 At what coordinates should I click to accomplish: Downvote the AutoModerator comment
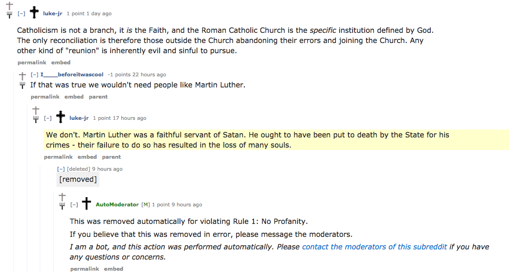[x=62, y=206]
